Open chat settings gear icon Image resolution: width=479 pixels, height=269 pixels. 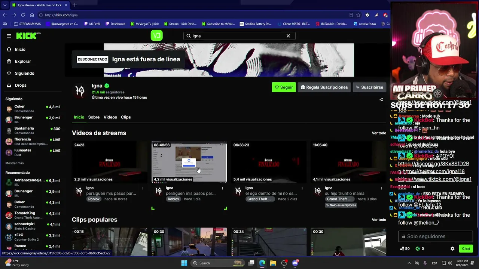452,248
